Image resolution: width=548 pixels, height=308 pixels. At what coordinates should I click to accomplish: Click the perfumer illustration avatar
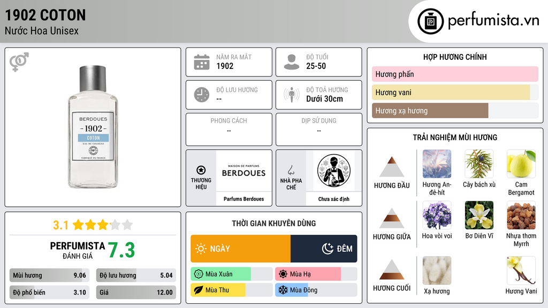(x=334, y=171)
